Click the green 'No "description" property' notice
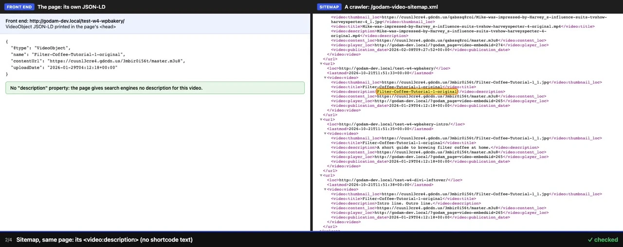 (x=155, y=88)
